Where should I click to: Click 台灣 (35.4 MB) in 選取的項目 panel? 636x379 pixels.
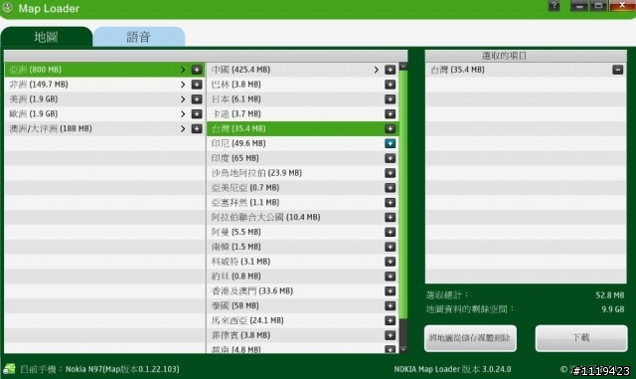coord(457,70)
